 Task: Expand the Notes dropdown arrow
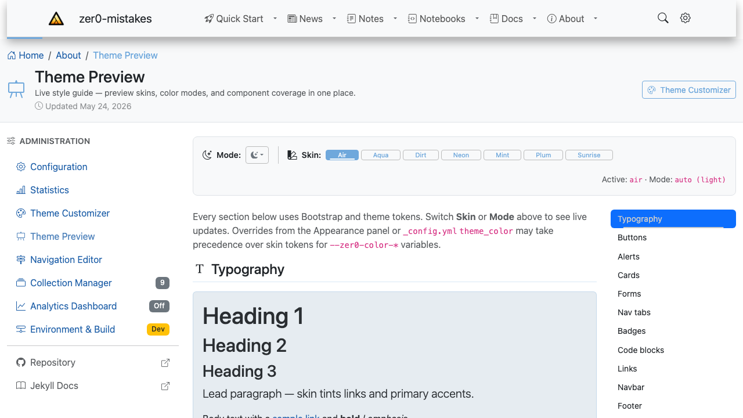pos(395,19)
